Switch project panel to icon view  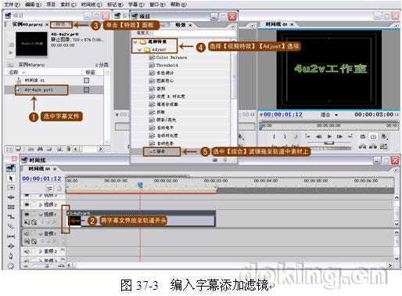pos(18,149)
